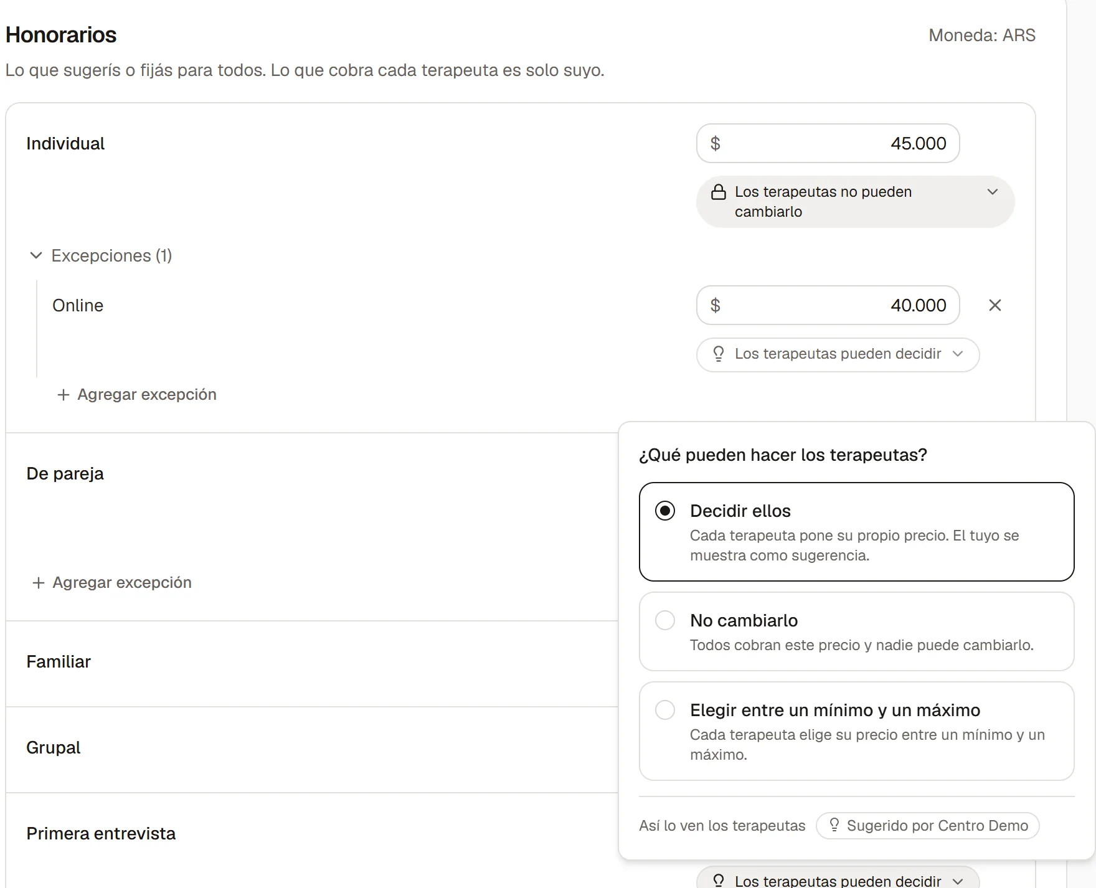Viewport: 1096px width, 888px height.
Task: Click the lightbulb icon in Online permission pill
Action: (x=718, y=354)
